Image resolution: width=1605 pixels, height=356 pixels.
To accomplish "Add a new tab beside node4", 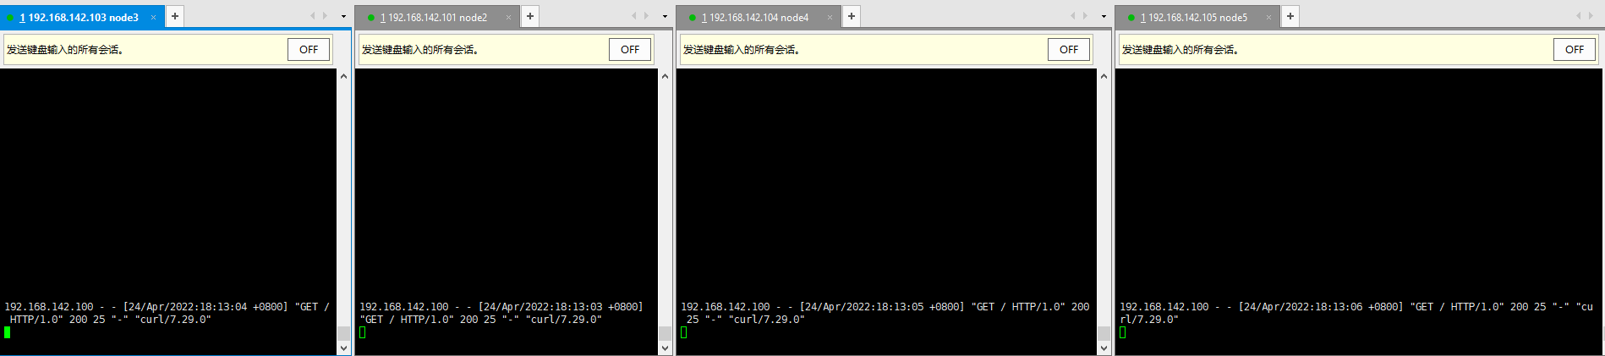I will 852,16.
